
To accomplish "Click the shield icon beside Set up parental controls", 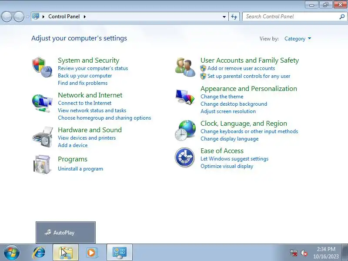I will 203,76.
